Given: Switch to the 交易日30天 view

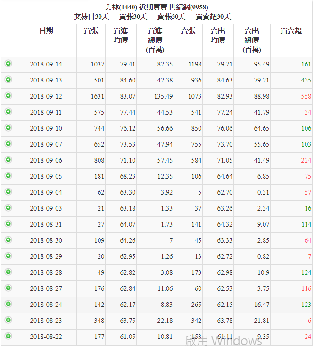Looking at the screenshot, I should click(x=91, y=17).
